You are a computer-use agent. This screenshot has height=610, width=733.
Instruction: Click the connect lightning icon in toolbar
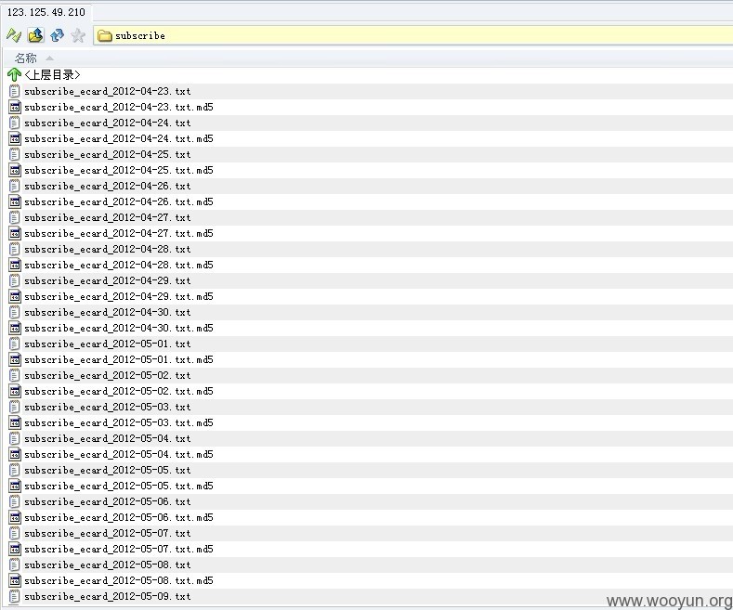[14, 35]
